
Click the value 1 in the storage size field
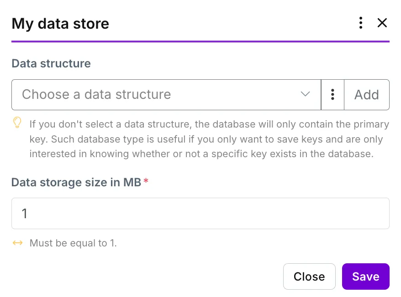point(25,213)
